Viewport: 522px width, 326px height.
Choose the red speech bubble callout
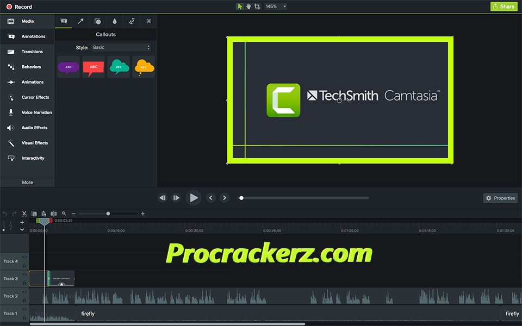pos(94,67)
